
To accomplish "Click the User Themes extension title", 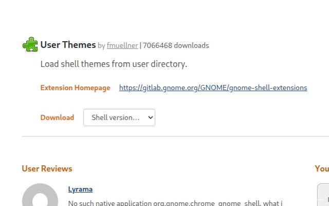I will coord(68,45).
